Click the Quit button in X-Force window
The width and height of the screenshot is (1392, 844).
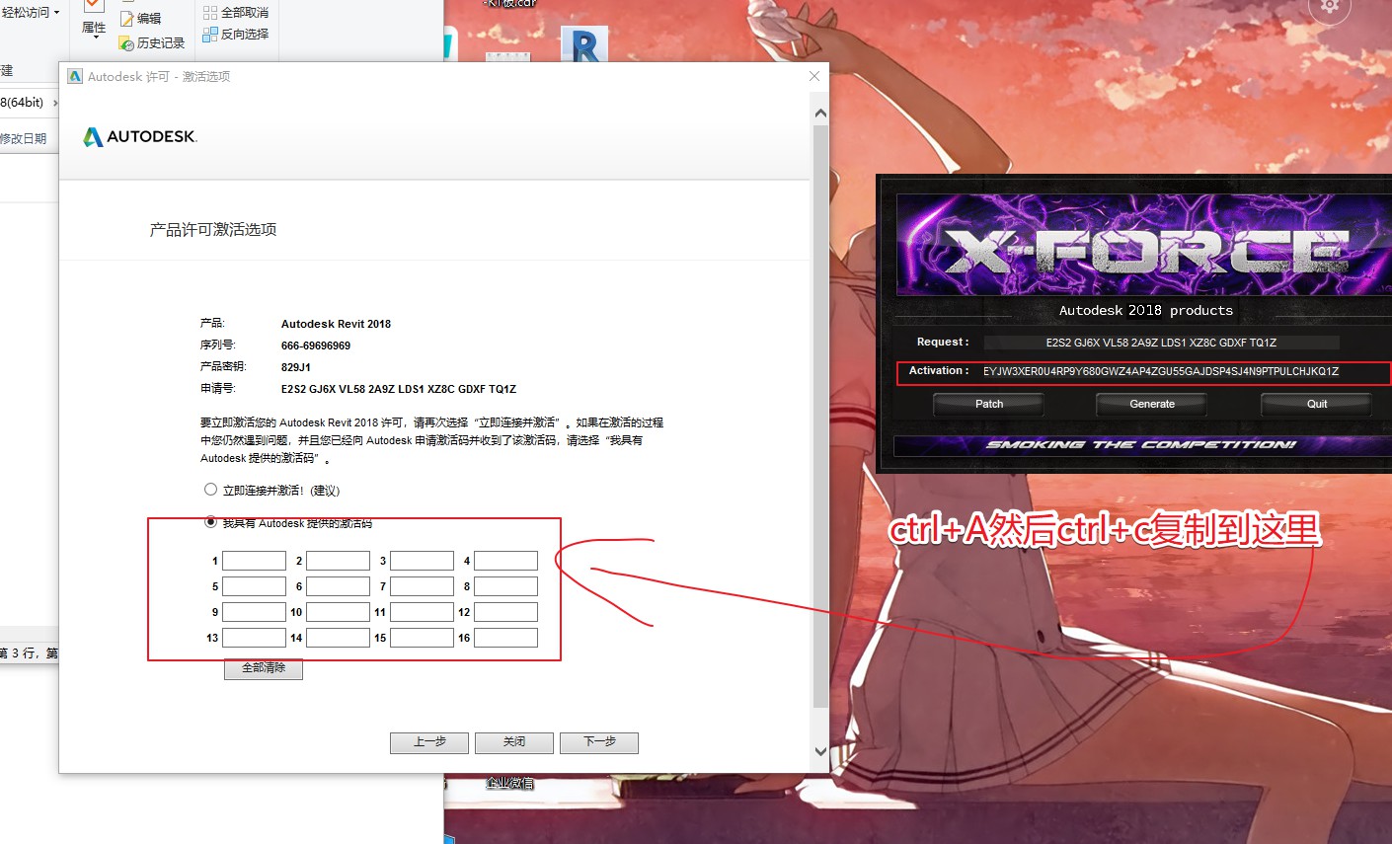pos(1317,404)
